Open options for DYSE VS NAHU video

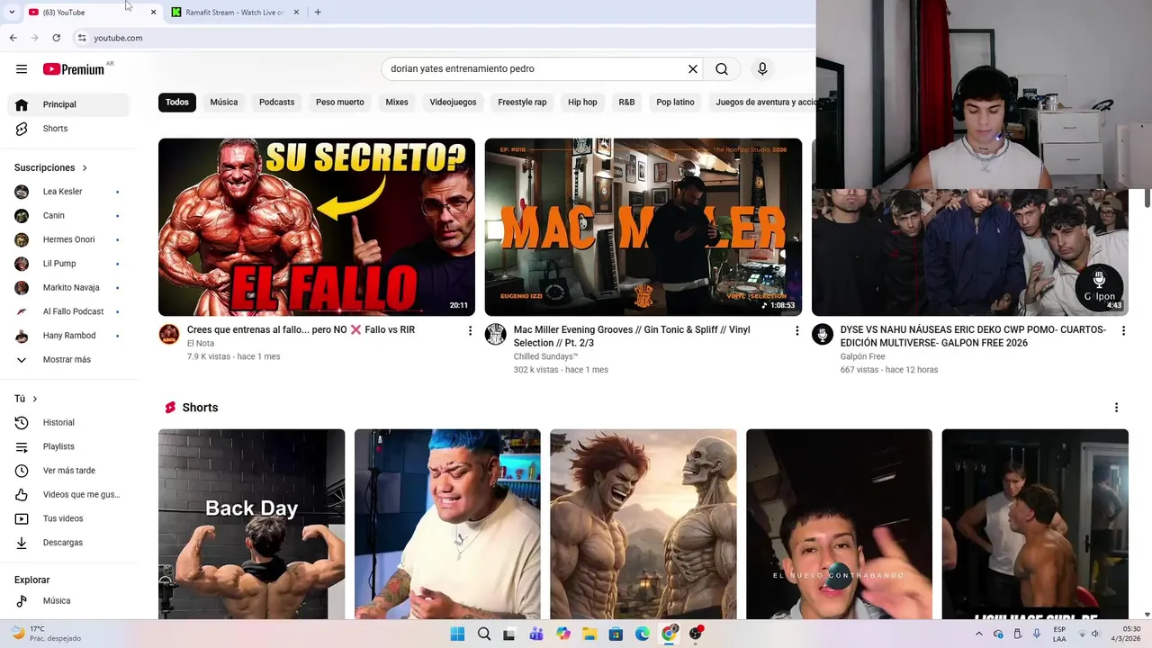point(1123,331)
